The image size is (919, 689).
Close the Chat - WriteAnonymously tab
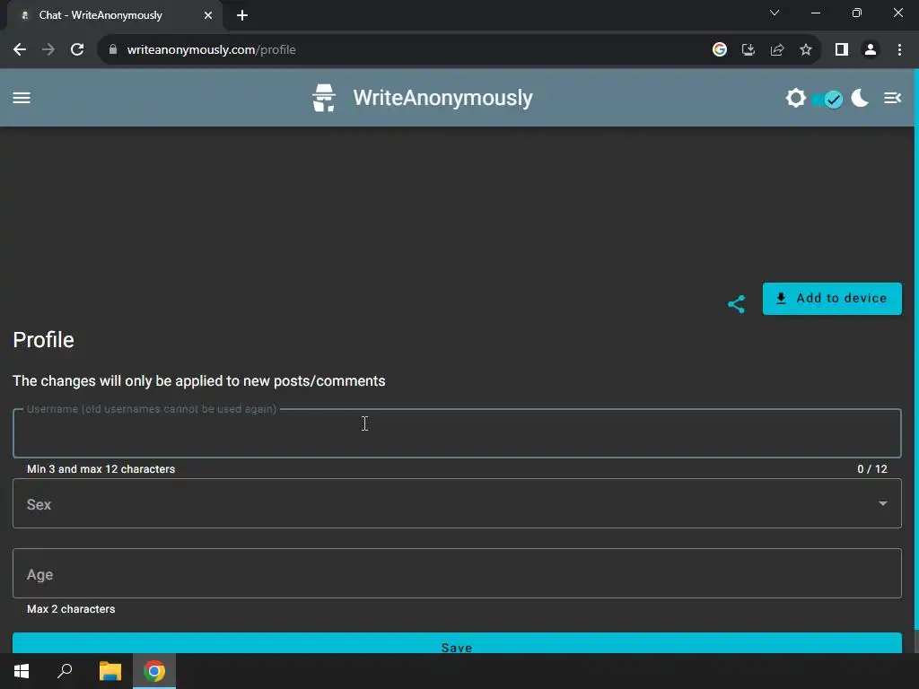click(208, 15)
